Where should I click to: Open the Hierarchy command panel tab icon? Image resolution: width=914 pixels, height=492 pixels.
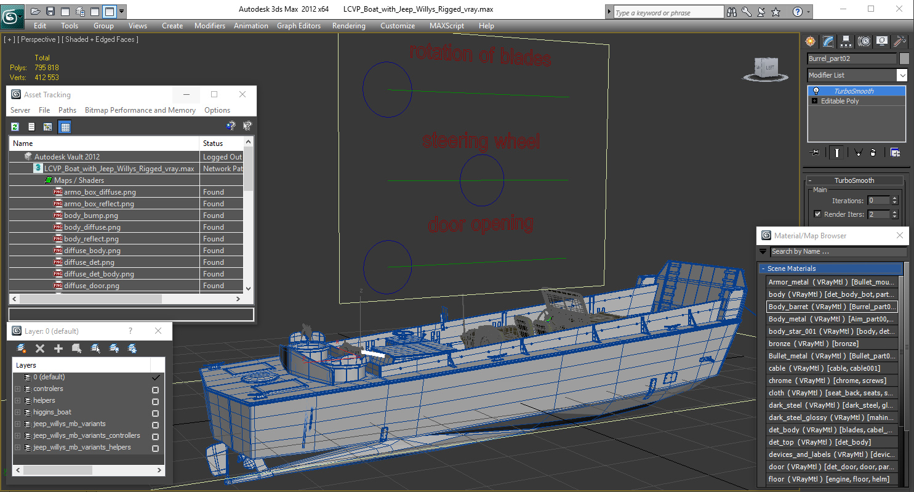(846, 41)
